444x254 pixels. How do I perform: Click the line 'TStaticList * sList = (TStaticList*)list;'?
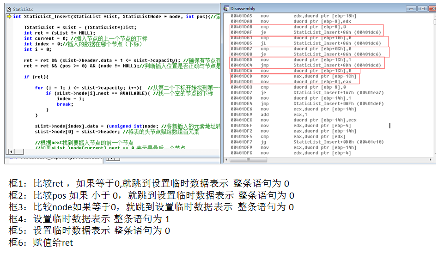coord(80,27)
